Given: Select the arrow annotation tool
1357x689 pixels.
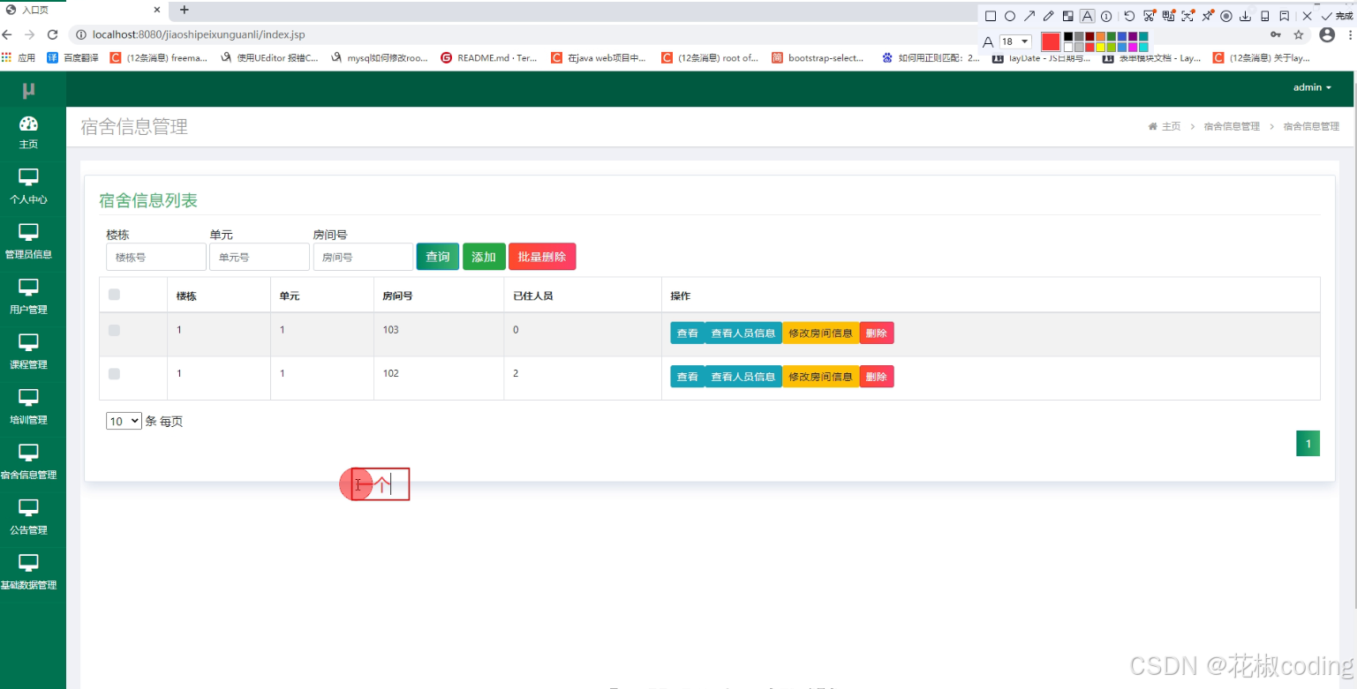Looking at the screenshot, I should point(1029,16).
